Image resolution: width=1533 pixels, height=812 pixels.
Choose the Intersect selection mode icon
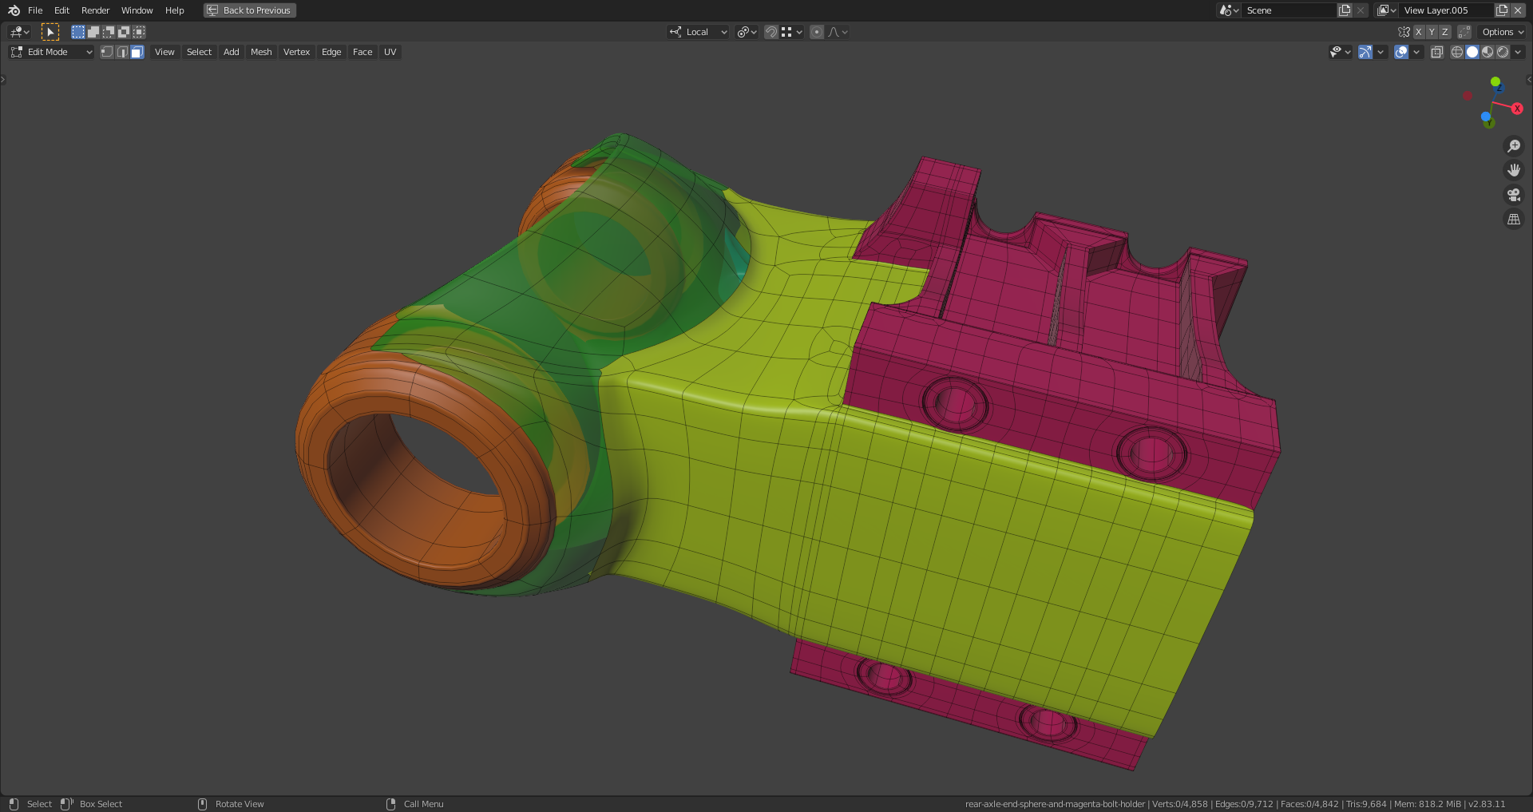139,32
